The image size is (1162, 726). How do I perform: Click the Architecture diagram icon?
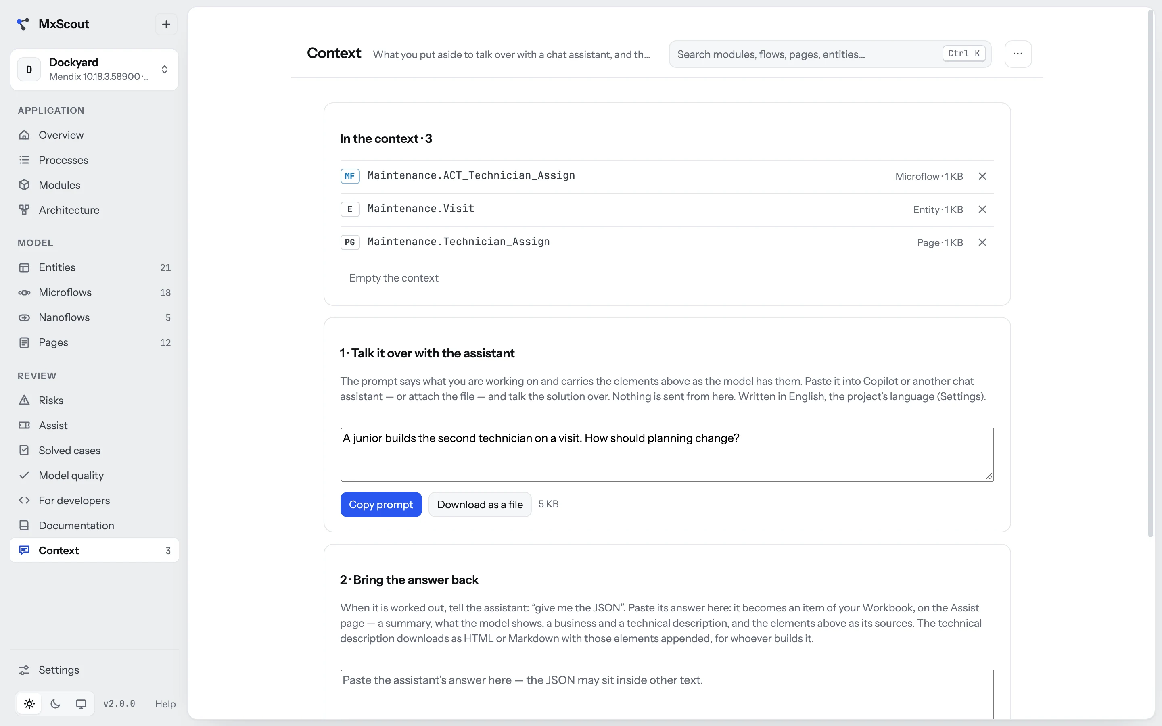point(24,210)
